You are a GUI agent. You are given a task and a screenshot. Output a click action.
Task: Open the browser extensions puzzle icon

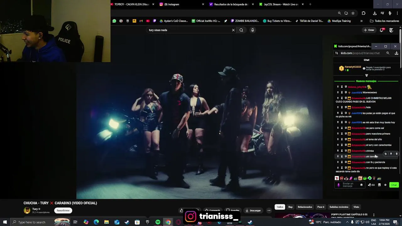(x=363, y=13)
